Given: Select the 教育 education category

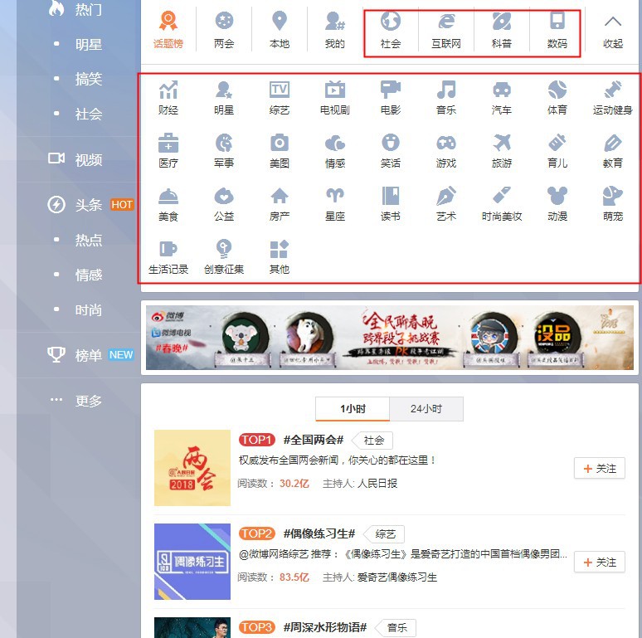Looking at the screenshot, I should point(612,151).
